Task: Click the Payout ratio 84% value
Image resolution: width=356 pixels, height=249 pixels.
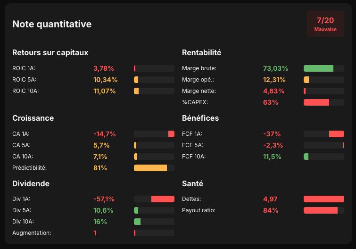Action: click(271, 210)
